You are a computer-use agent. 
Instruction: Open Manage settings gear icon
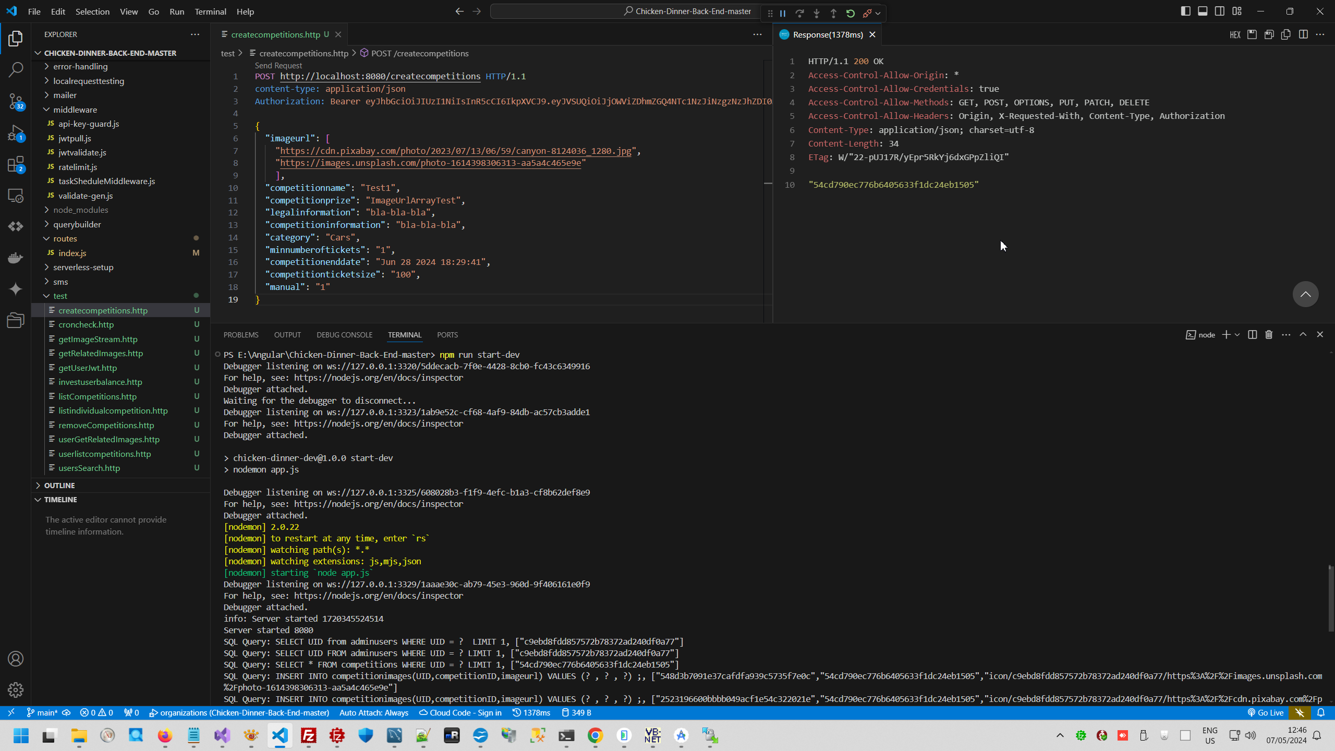click(16, 690)
